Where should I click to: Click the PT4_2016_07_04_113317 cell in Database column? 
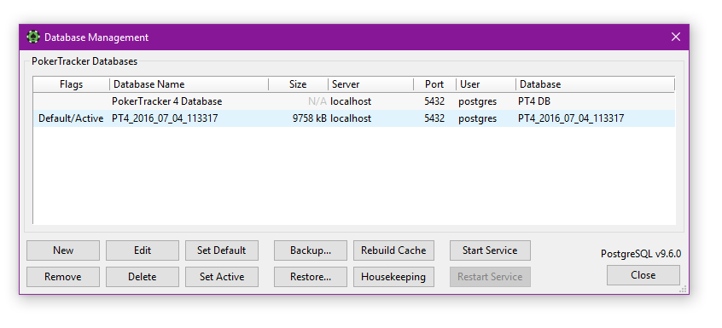tap(571, 118)
